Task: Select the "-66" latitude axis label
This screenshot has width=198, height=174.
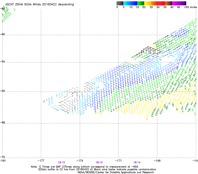Action: (x=2, y=91)
